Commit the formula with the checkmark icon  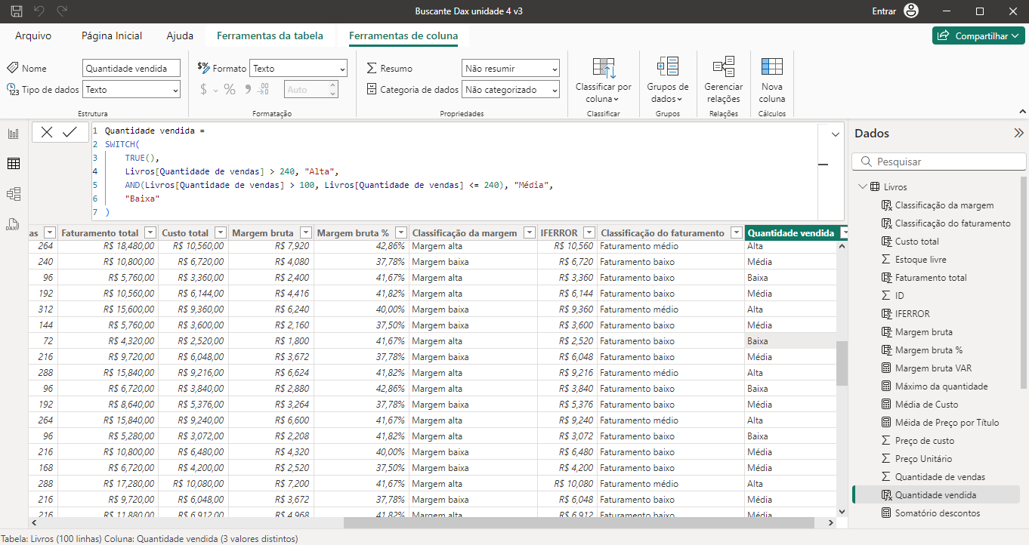click(70, 132)
